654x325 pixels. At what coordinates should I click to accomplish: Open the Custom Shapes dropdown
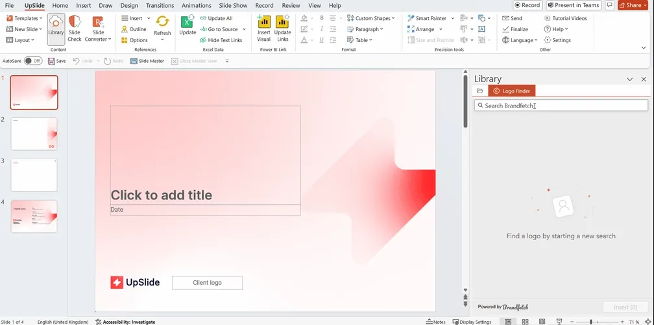371,18
